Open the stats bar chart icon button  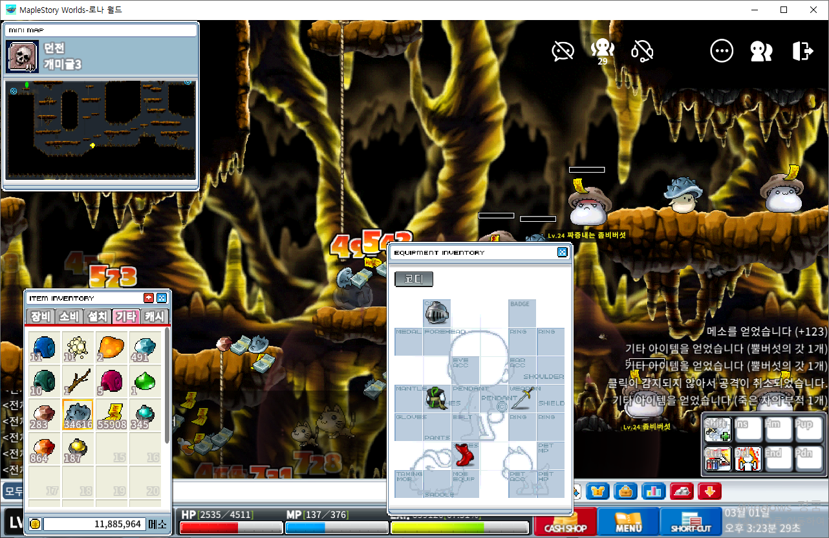[654, 491]
